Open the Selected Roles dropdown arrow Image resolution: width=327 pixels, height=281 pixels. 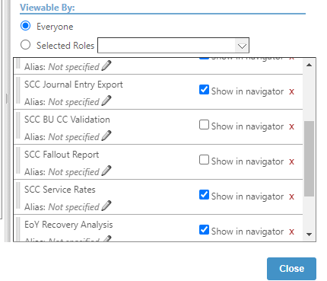click(242, 46)
